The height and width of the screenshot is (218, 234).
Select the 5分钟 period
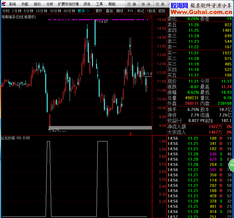(x=28, y=11)
